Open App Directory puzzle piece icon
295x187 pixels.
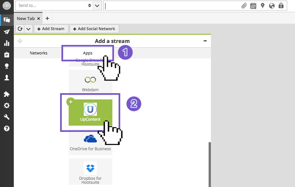7,94
